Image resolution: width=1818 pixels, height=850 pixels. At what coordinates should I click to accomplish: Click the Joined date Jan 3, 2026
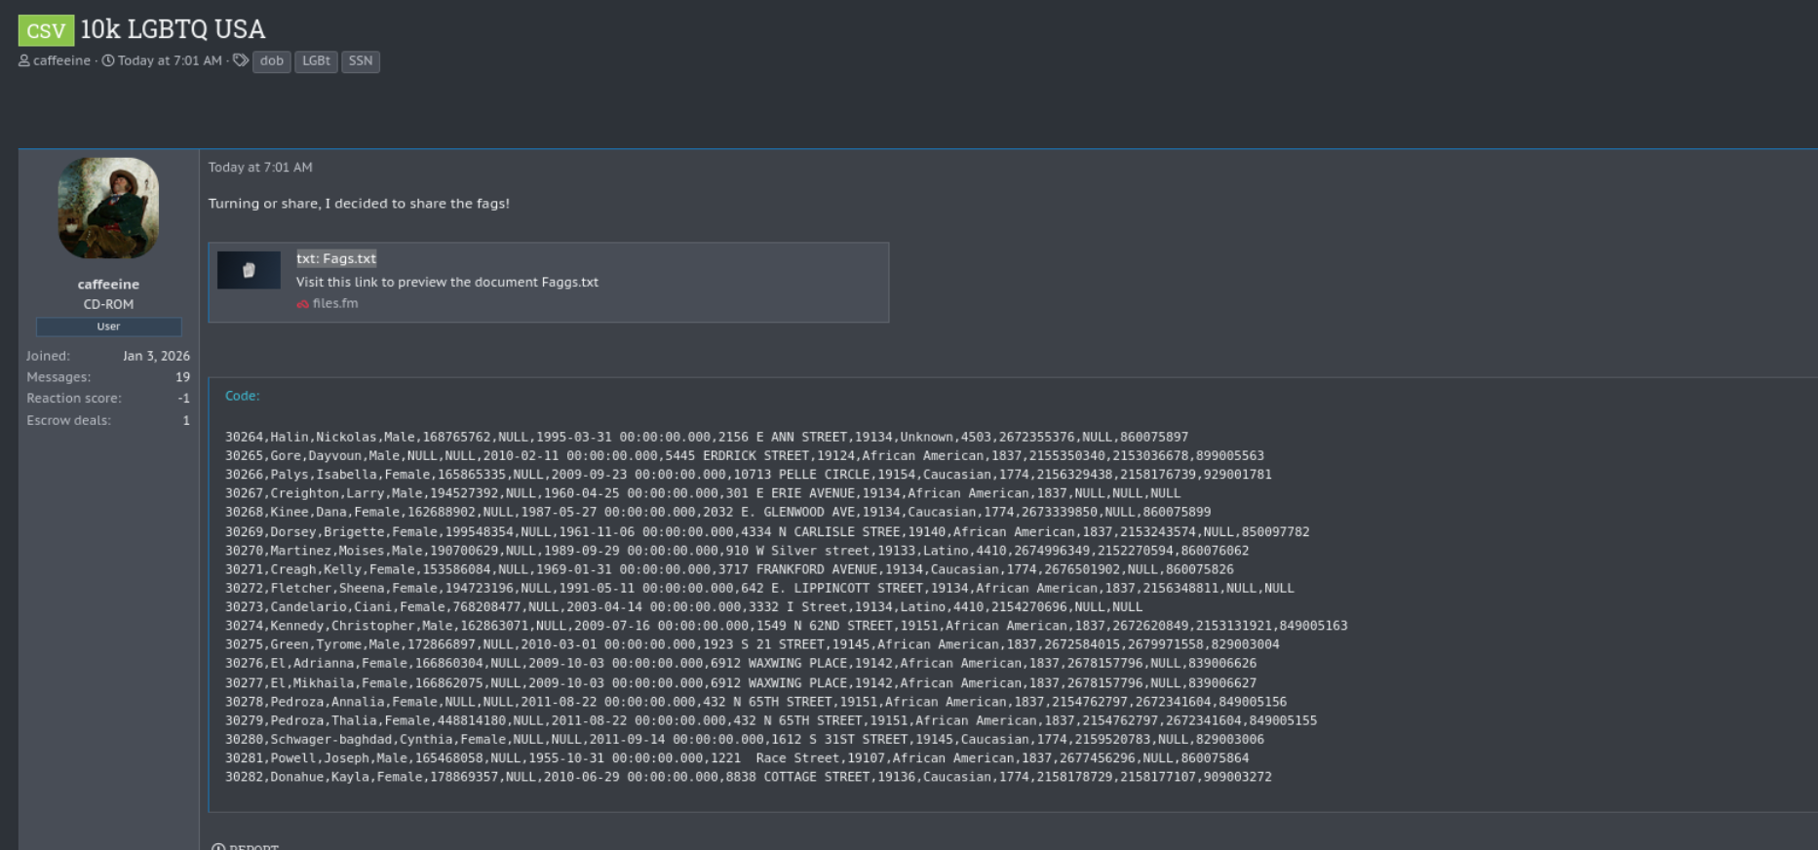[x=156, y=356]
